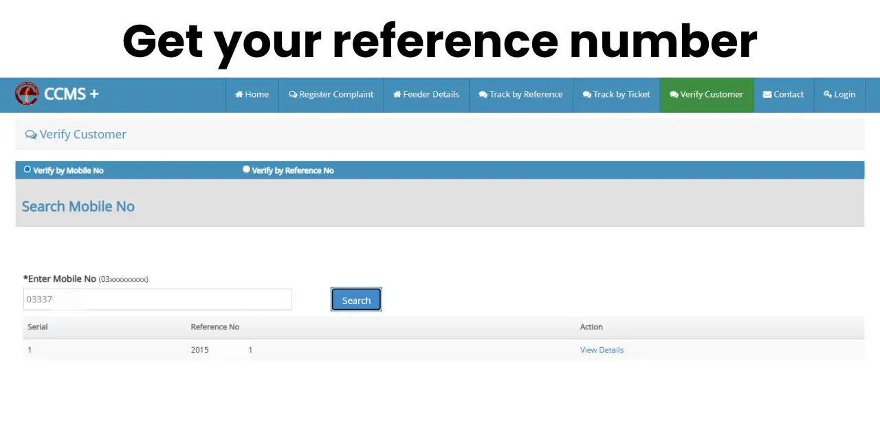
Task: Click the Action column header
Action: click(x=591, y=326)
